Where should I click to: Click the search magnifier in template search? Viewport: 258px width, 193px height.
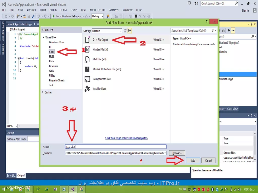tap(213, 30)
